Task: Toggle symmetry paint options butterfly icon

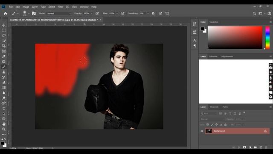Action: [167, 13]
